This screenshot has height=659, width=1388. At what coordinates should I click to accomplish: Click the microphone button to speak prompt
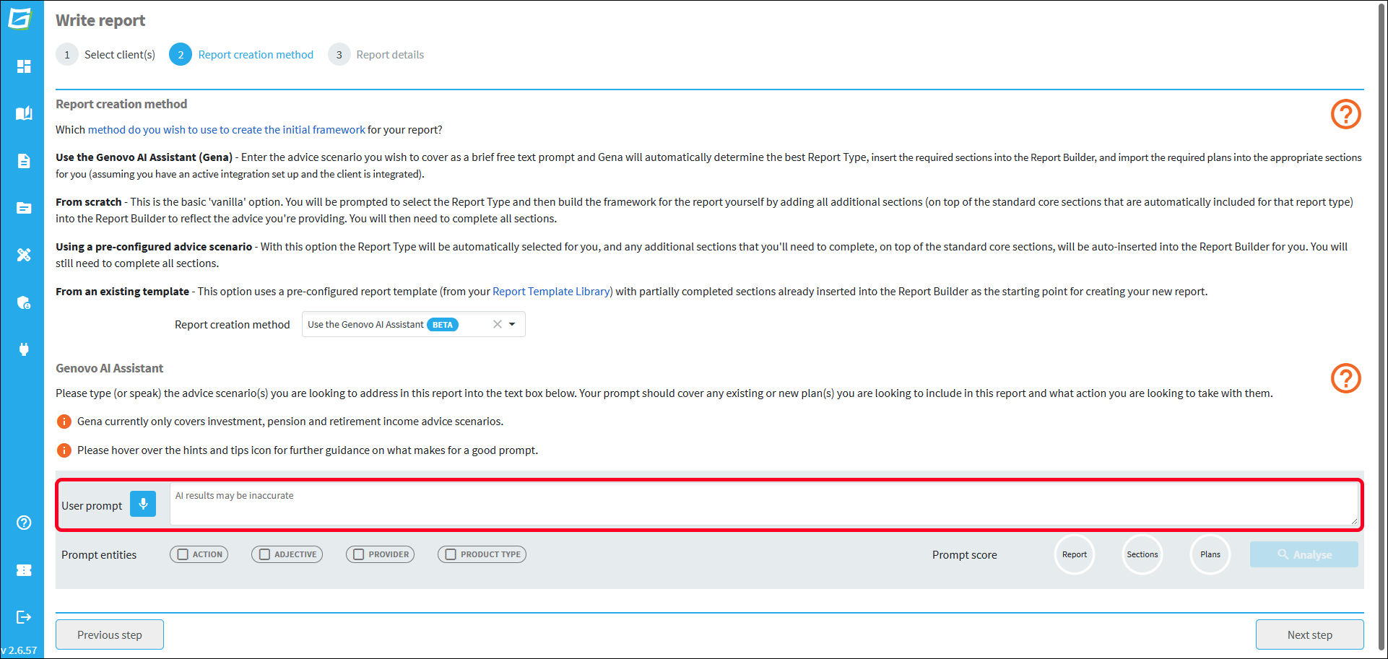pos(143,504)
